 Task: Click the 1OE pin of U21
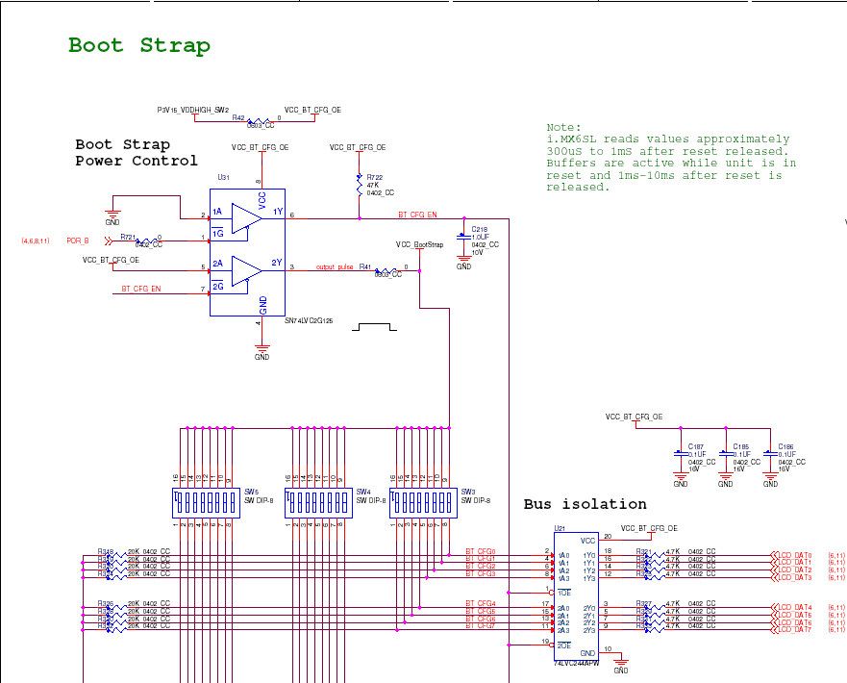[x=564, y=593]
